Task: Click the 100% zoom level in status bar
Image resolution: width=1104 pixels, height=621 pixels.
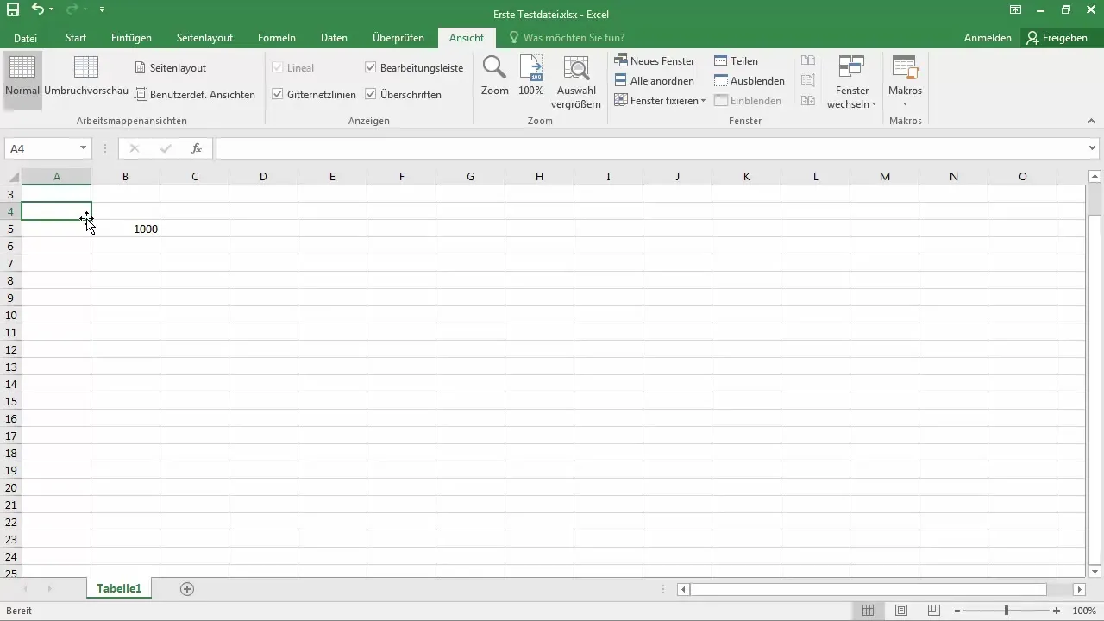Action: pos(1084,611)
